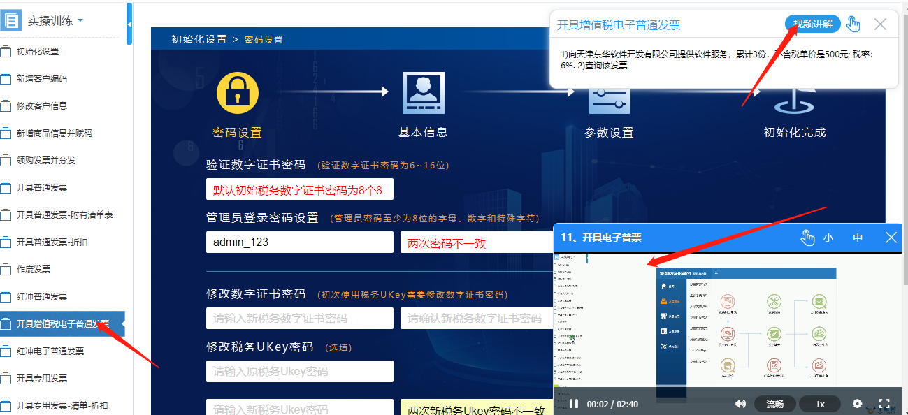Click the yellow padlock 密码设置 step icon
The height and width of the screenshot is (415, 908).
(x=238, y=94)
